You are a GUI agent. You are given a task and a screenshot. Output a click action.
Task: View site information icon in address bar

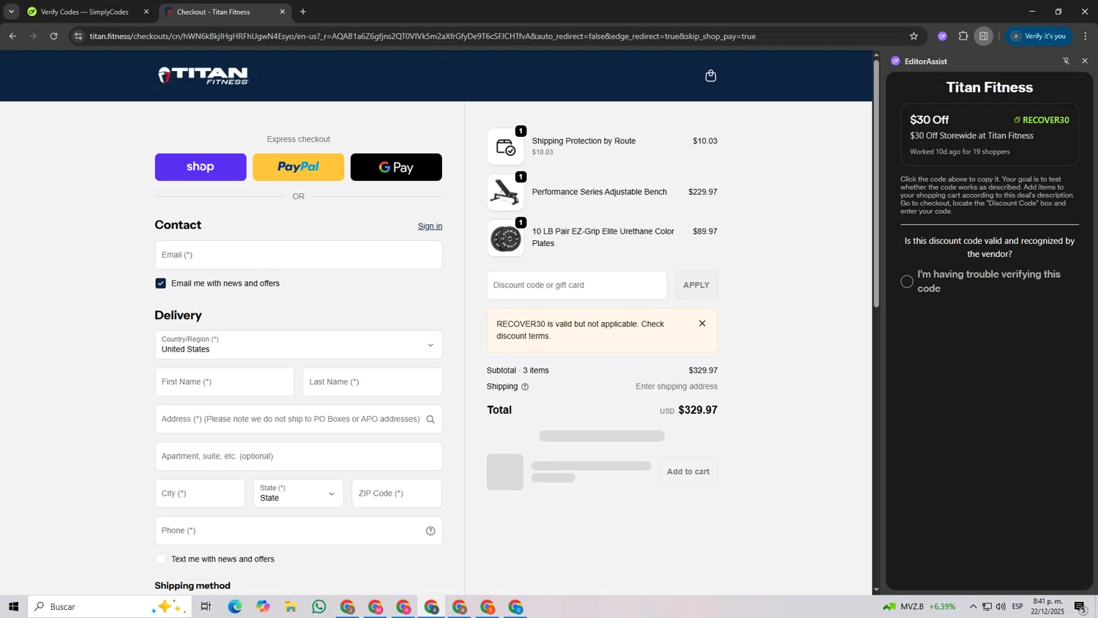(x=78, y=36)
